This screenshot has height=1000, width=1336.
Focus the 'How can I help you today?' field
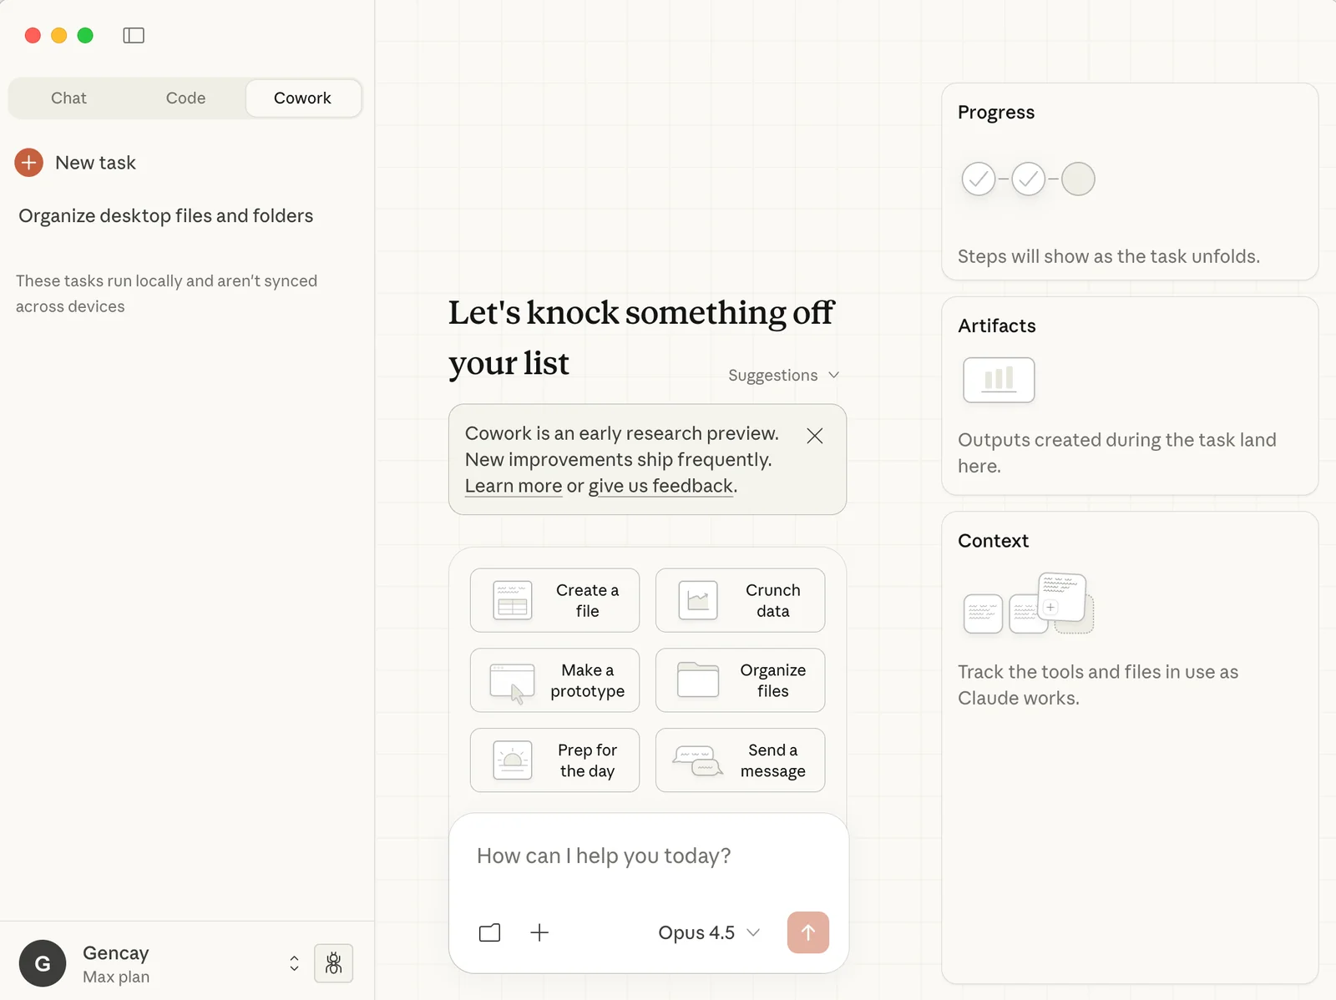point(648,856)
